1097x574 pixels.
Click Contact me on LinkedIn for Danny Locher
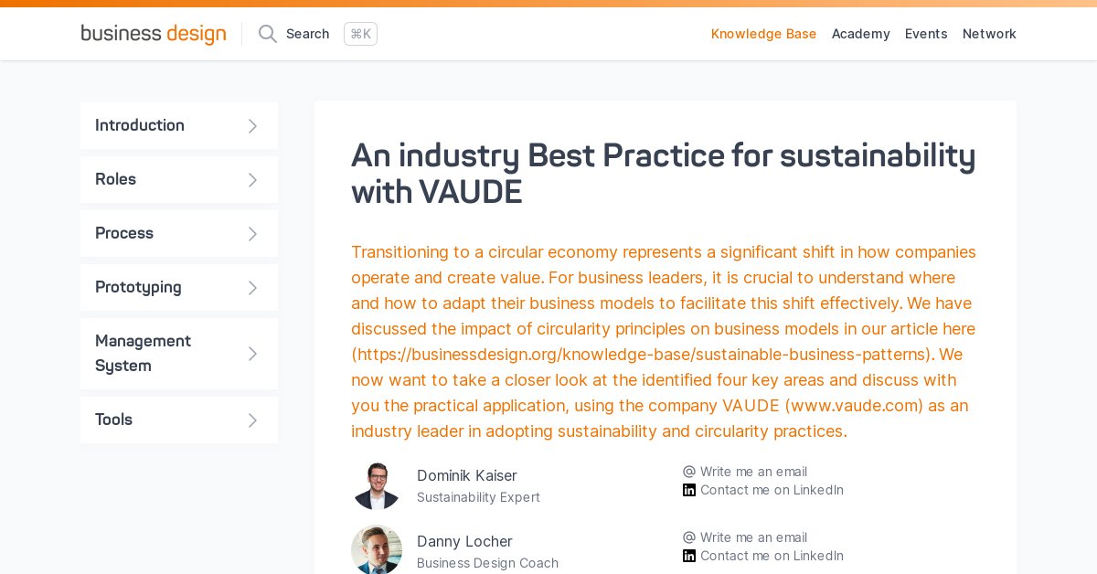pos(772,556)
